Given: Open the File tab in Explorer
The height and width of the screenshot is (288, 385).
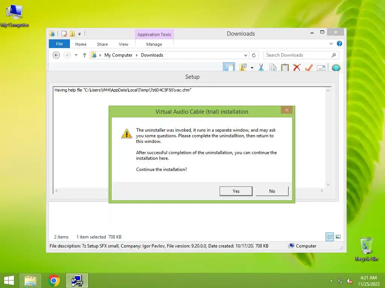Looking at the screenshot, I should click(x=59, y=44).
